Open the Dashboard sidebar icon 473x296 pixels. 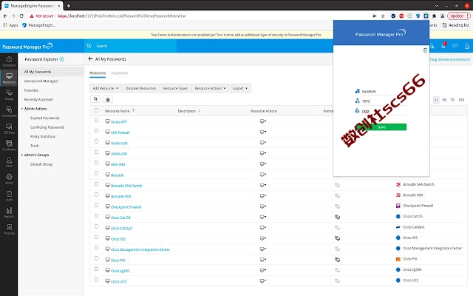[9, 61]
